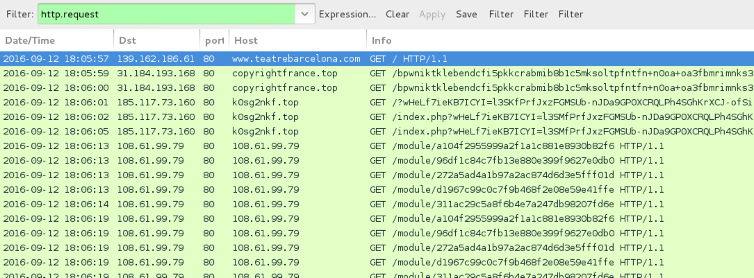This screenshot has width=754, height=278.
Task: Sort by the Host column header
Action: pos(297,40)
